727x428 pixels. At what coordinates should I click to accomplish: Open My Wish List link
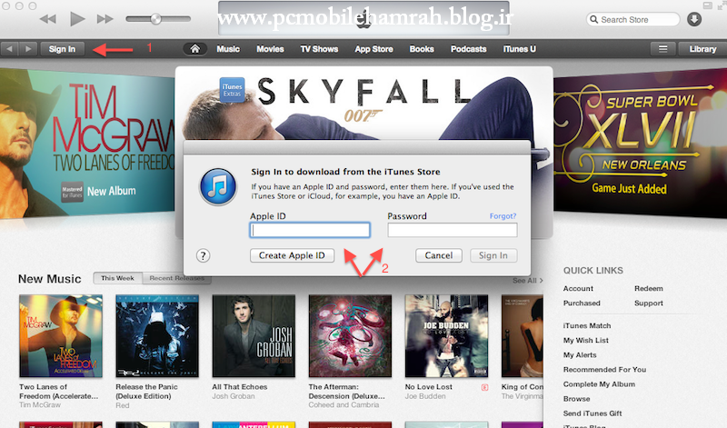point(585,341)
